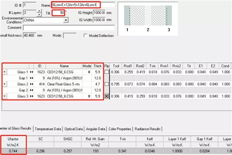232x155 pixels.
Task: Click the Mode # mark for Glass 1
Action: [89, 72]
